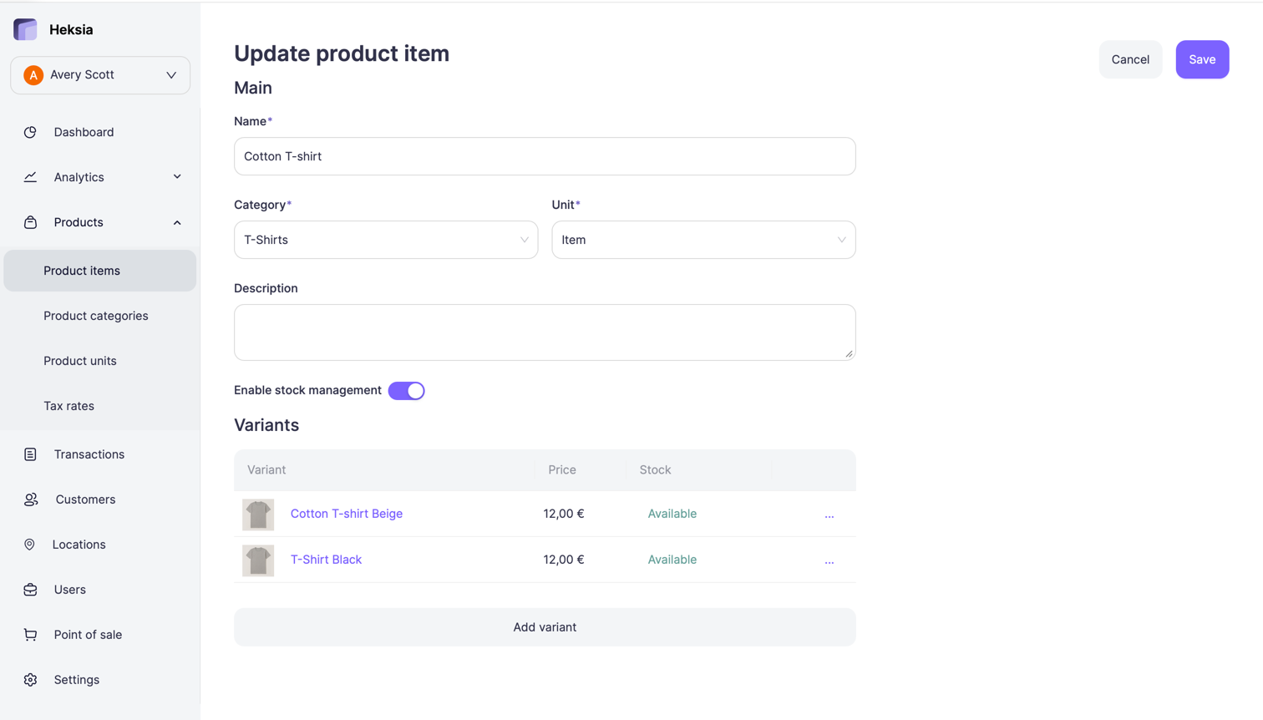Open Users with its sidebar icon
This screenshot has width=1263, height=720.
30,589
